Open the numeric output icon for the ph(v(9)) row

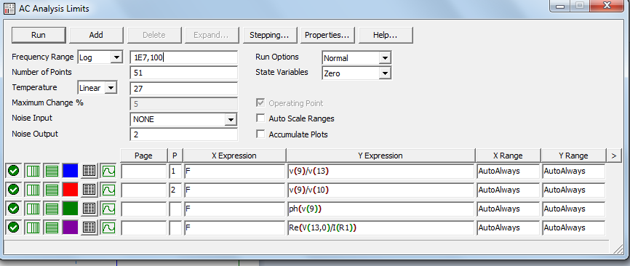point(89,209)
